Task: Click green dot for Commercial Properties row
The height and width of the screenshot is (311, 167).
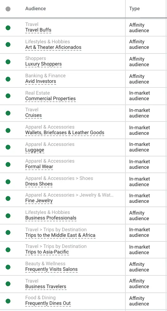Action: 8,96
